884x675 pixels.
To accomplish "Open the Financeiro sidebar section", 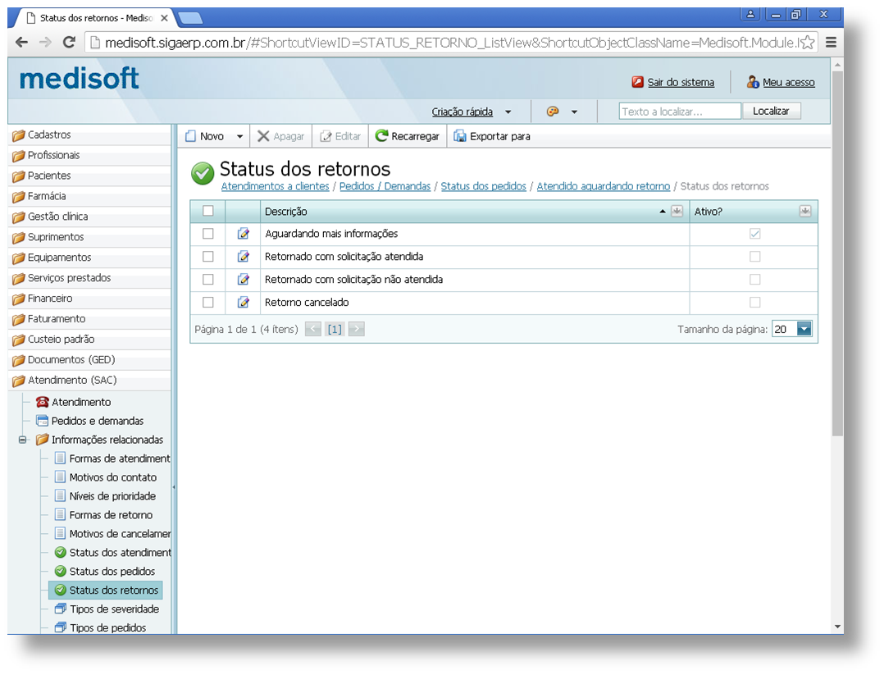I will [x=49, y=298].
